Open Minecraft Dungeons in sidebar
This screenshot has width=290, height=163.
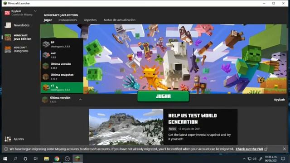click(17, 49)
